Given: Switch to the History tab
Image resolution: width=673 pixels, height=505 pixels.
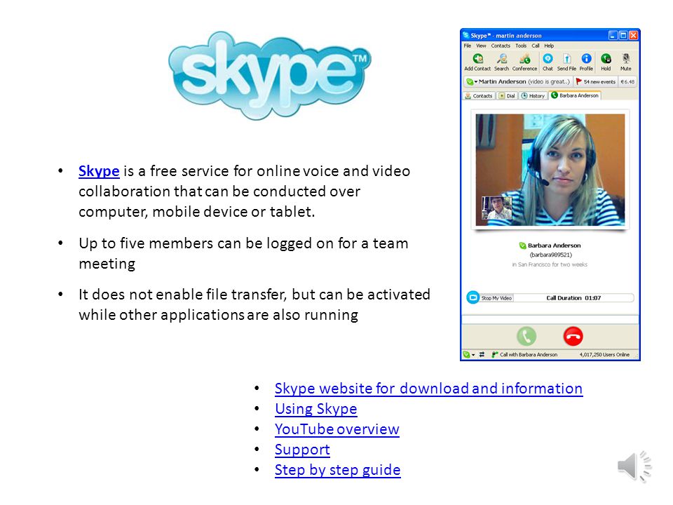Looking at the screenshot, I should point(533,96).
